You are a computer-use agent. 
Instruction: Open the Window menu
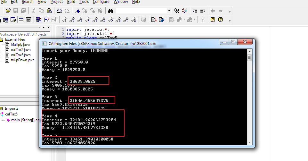point(121,2)
